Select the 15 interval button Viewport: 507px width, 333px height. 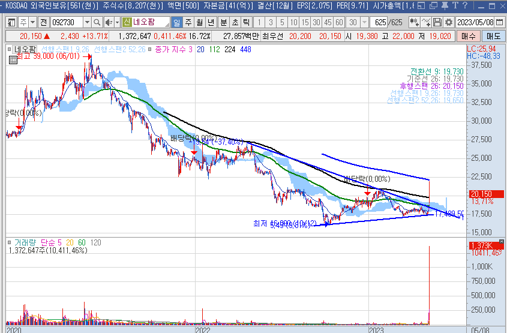point(305,22)
